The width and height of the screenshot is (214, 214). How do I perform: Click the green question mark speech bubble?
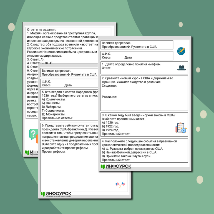click(33, 135)
